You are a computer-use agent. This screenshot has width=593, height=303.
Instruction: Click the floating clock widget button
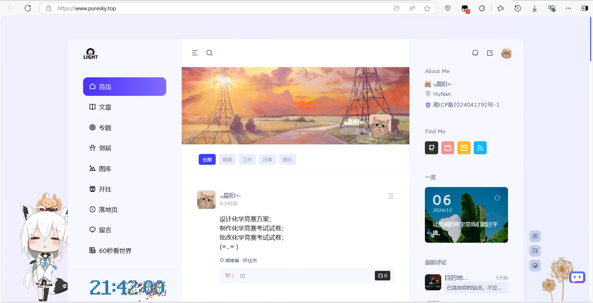(x=535, y=236)
